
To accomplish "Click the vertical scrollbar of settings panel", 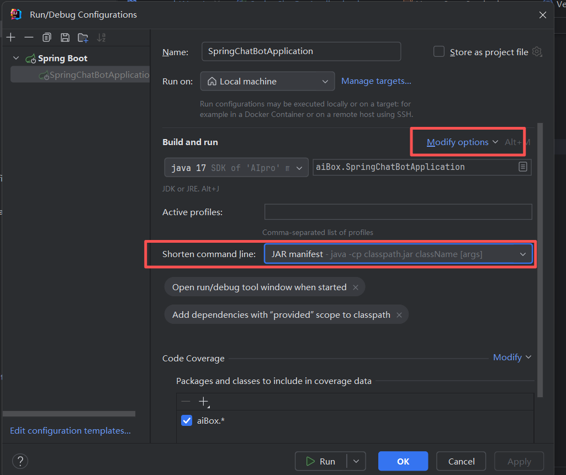I will [x=540, y=260].
